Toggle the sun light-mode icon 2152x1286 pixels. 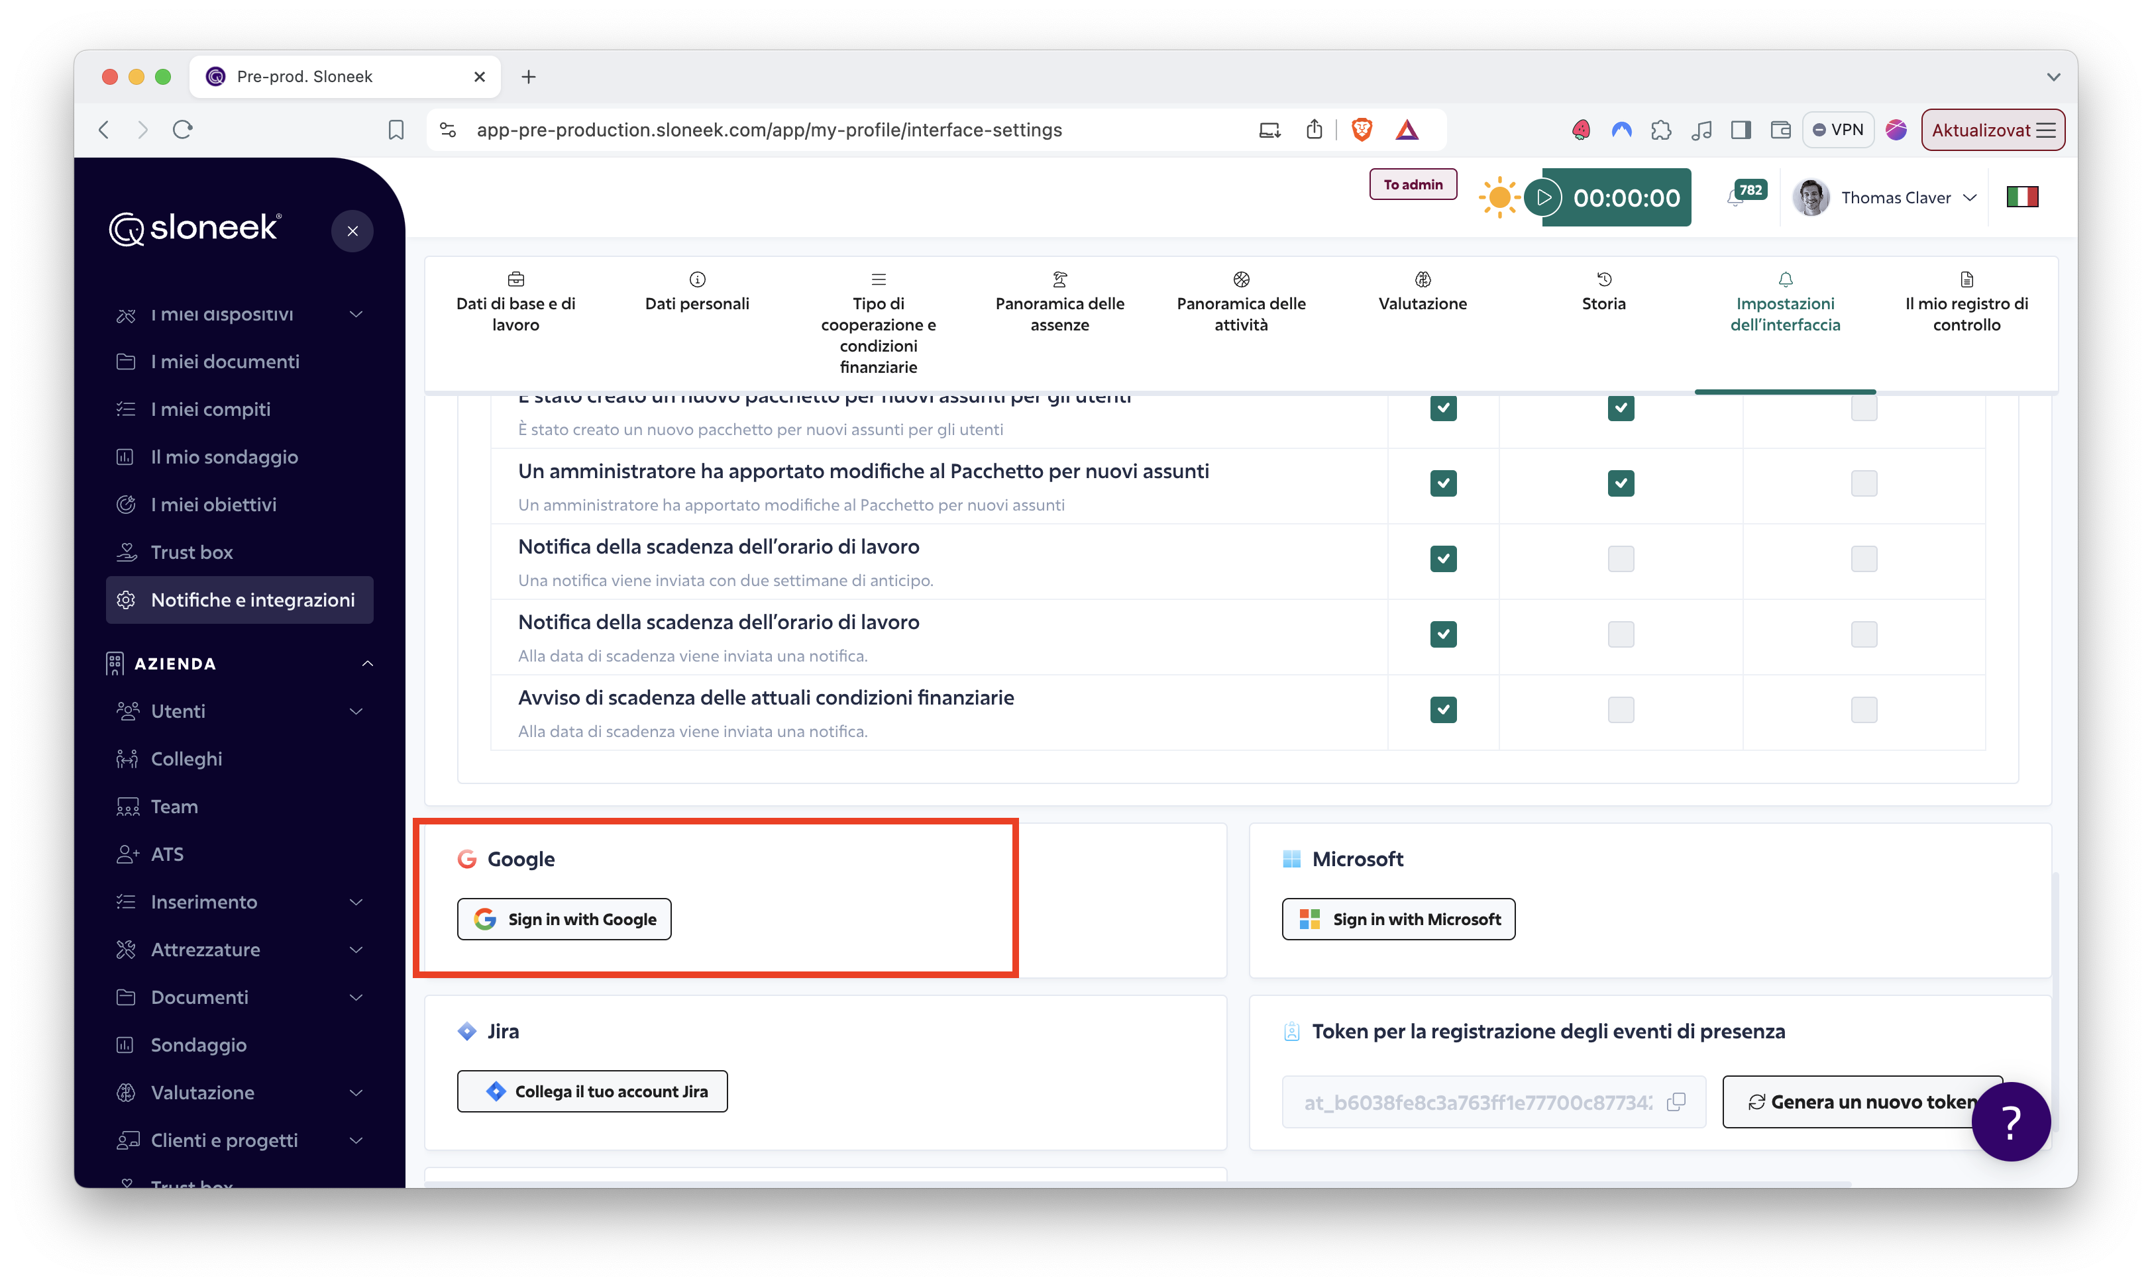coord(1499,197)
